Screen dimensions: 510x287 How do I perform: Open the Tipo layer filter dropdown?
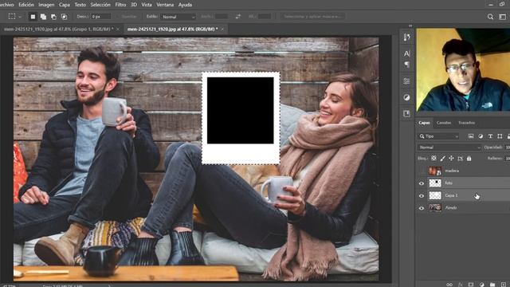[438, 136]
